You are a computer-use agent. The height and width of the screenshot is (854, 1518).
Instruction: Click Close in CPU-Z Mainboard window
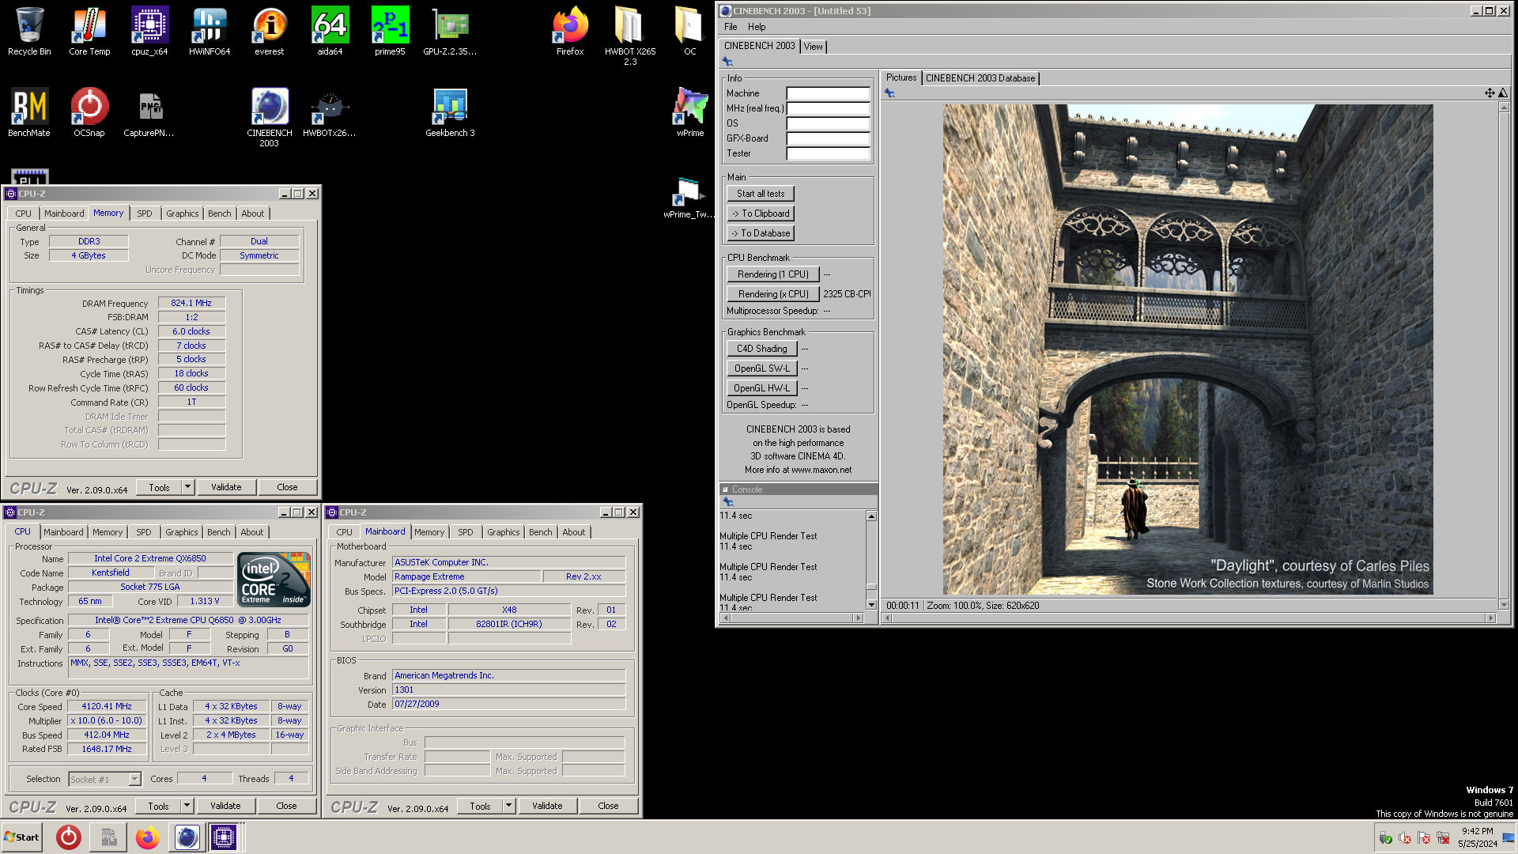[x=608, y=806]
